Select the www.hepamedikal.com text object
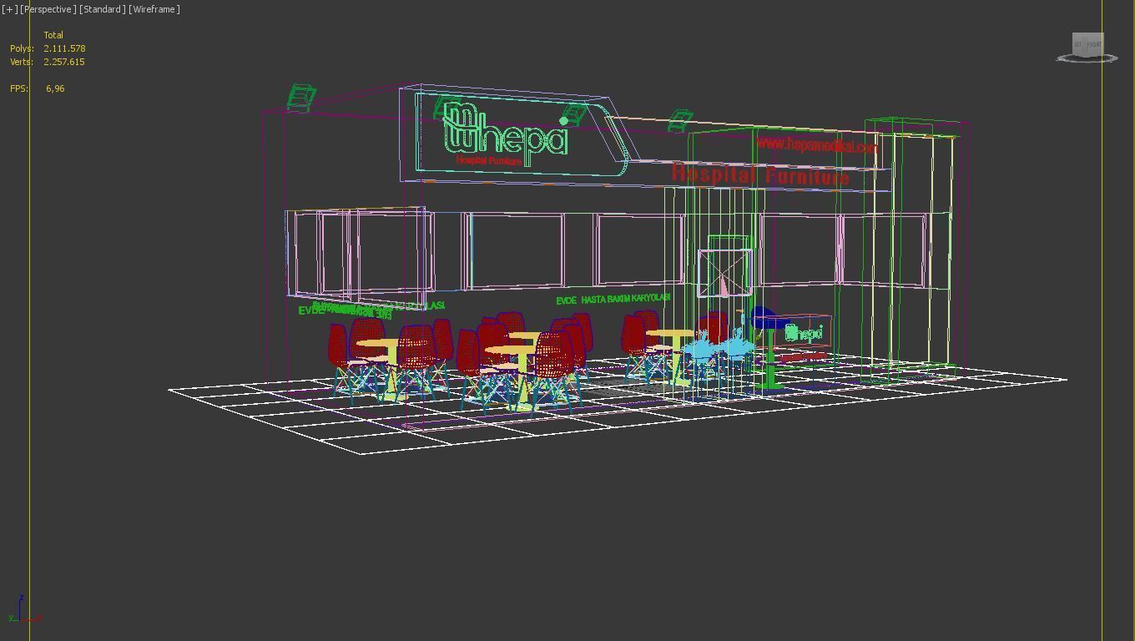The height and width of the screenshot is (641, 1135). tap(817, 145)
